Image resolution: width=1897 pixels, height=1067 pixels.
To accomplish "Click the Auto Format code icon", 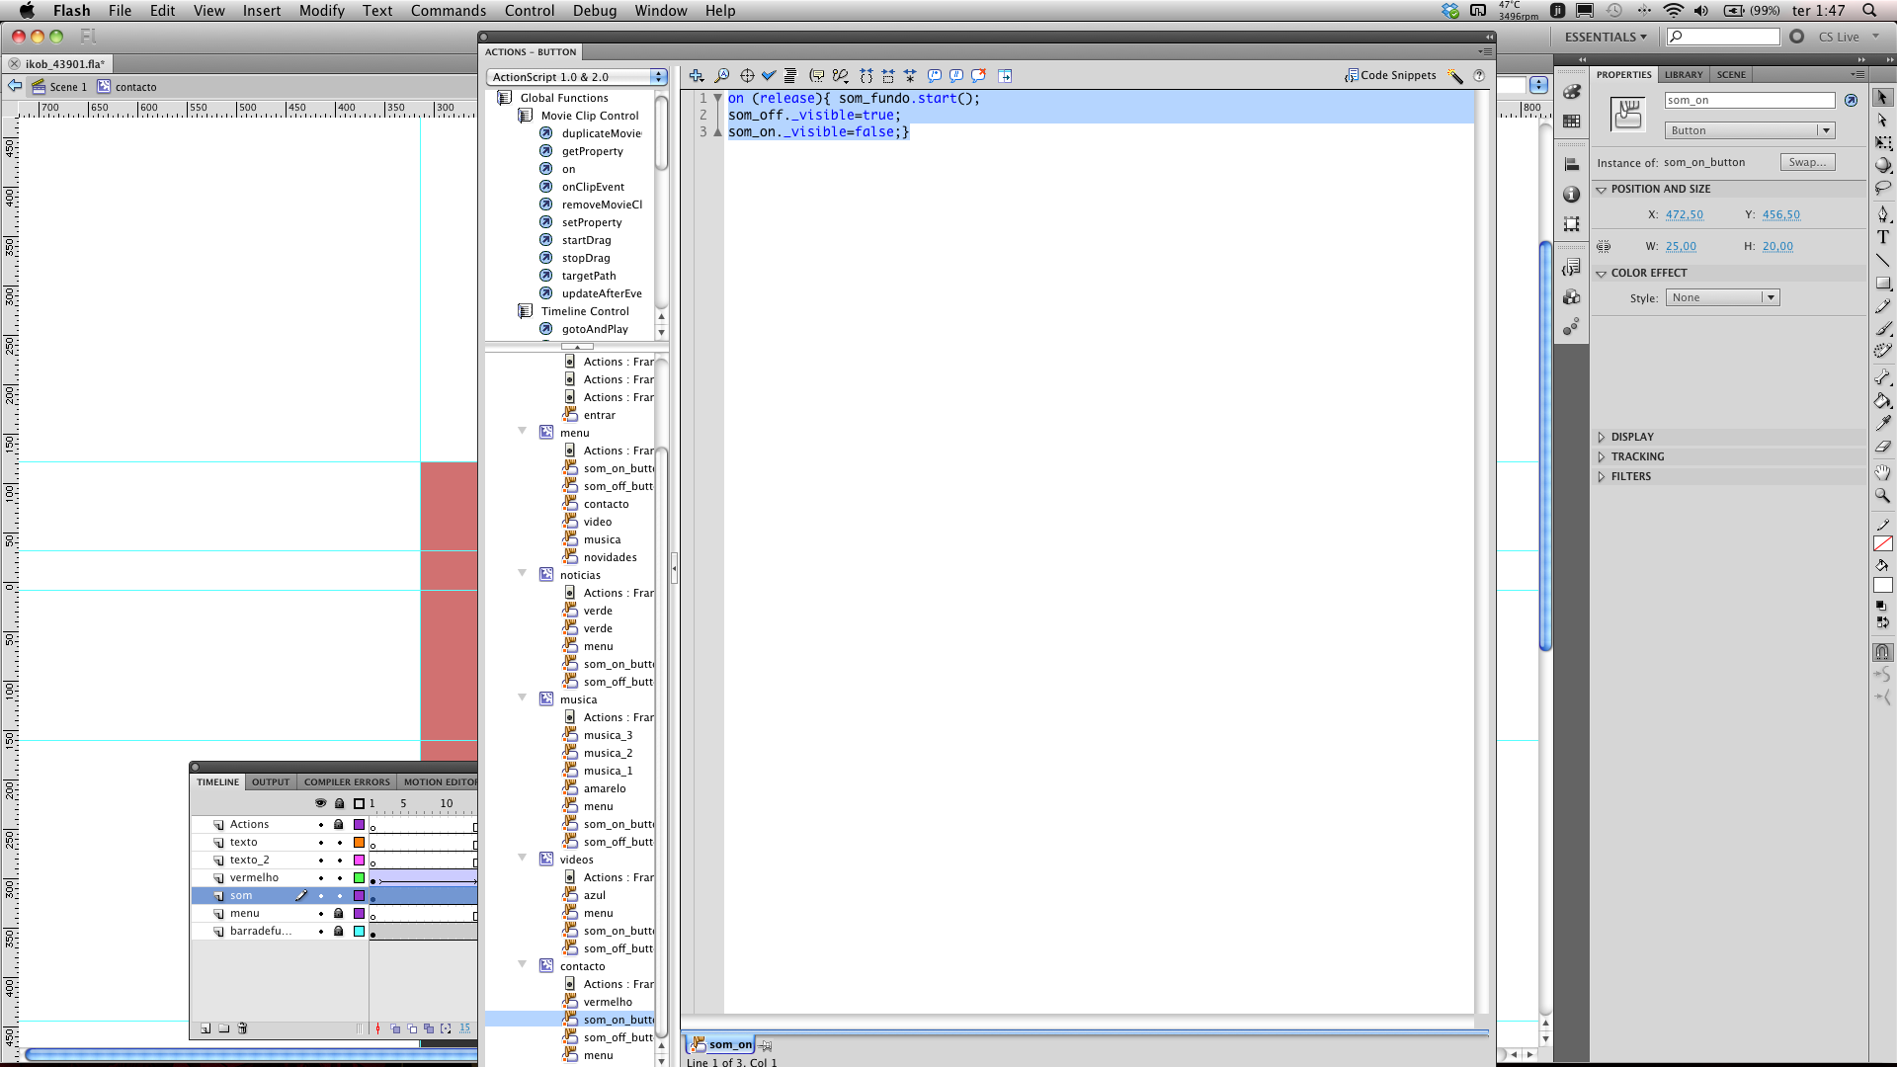I will point(790,75).
